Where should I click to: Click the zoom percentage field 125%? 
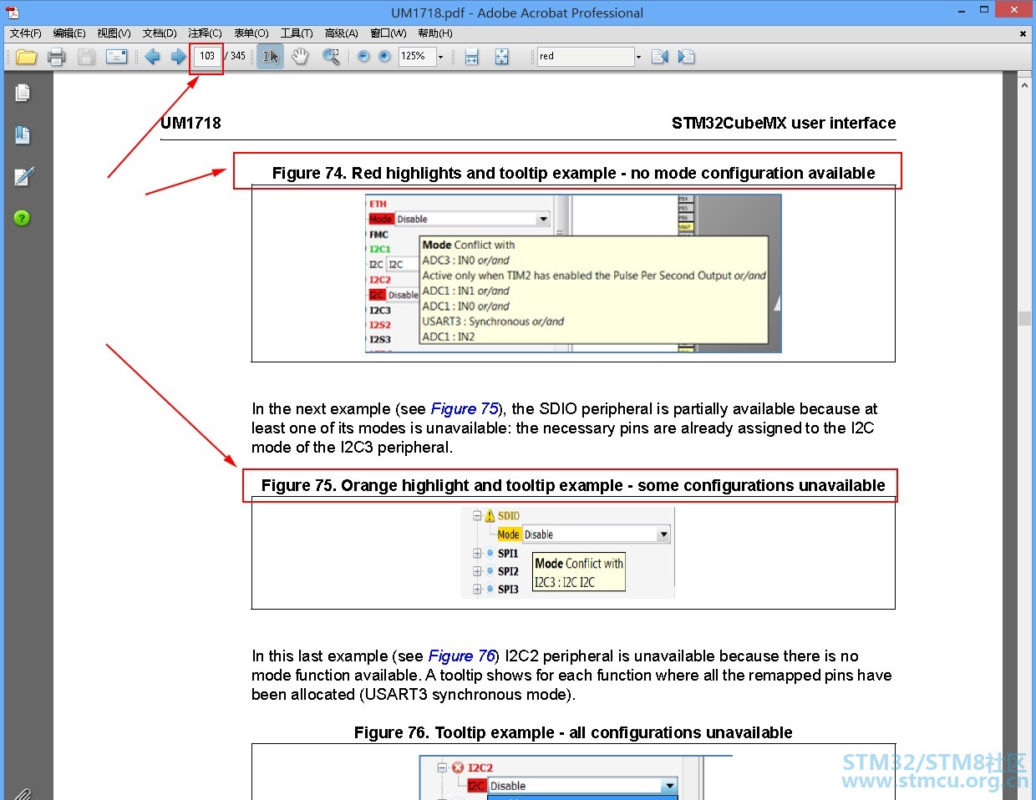(x=417, y=56)
